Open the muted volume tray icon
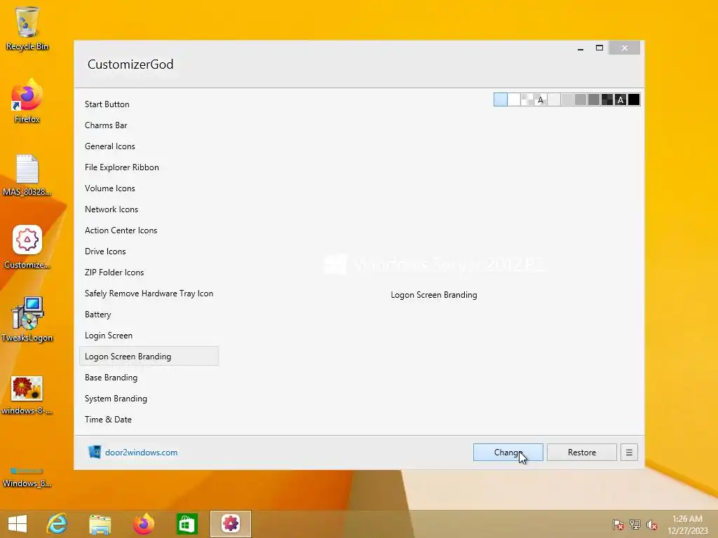718x538 pixels. (652, 525)
